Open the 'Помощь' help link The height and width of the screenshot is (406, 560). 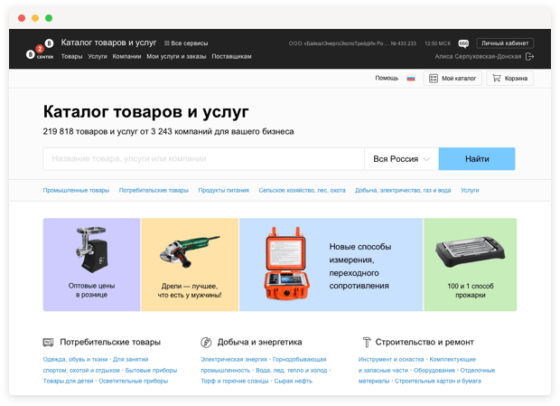[x=387, y=79]
